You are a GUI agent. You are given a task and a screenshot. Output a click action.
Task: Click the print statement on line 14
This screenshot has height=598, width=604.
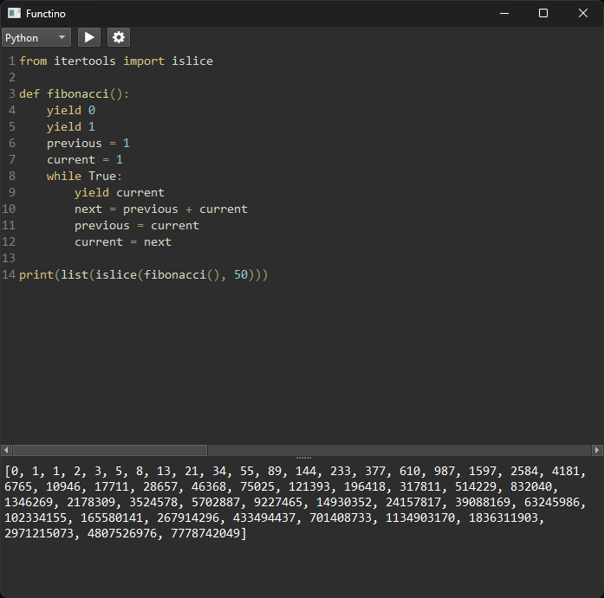point(143,275)
